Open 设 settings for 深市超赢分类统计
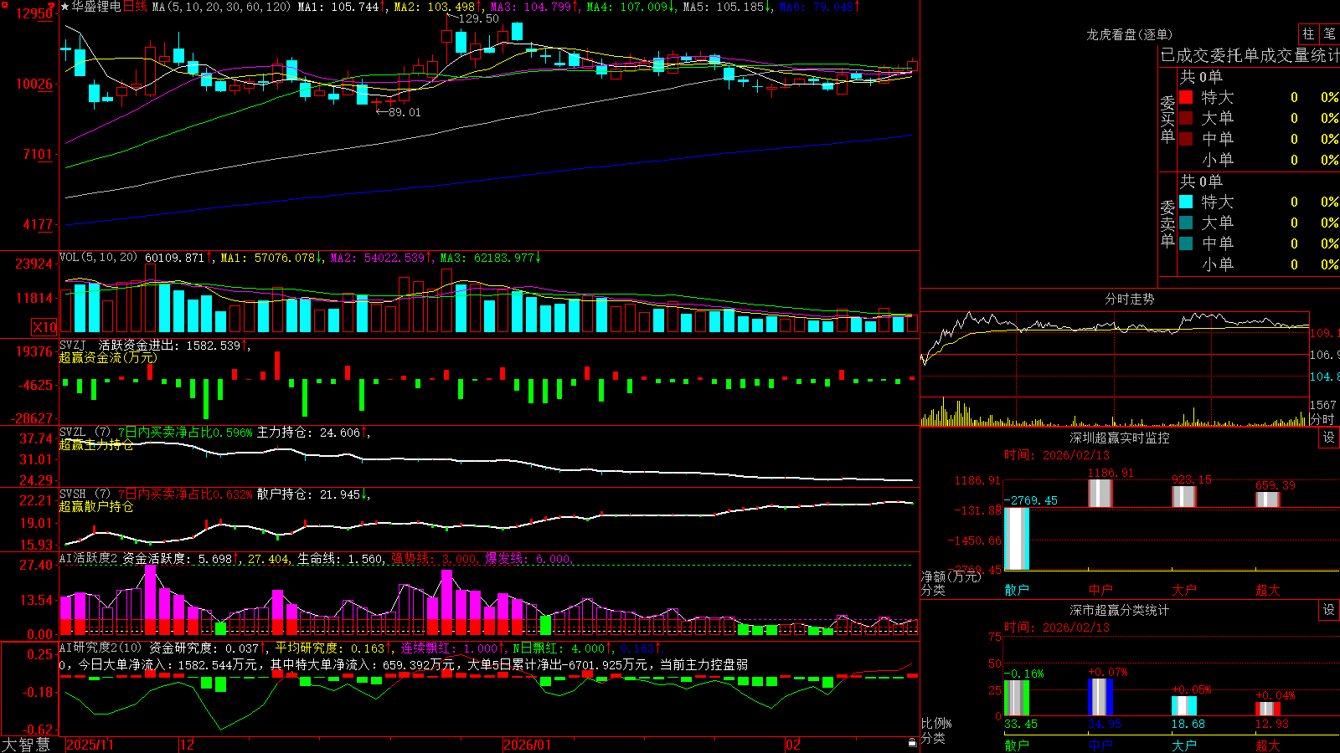 point(1329,610)
